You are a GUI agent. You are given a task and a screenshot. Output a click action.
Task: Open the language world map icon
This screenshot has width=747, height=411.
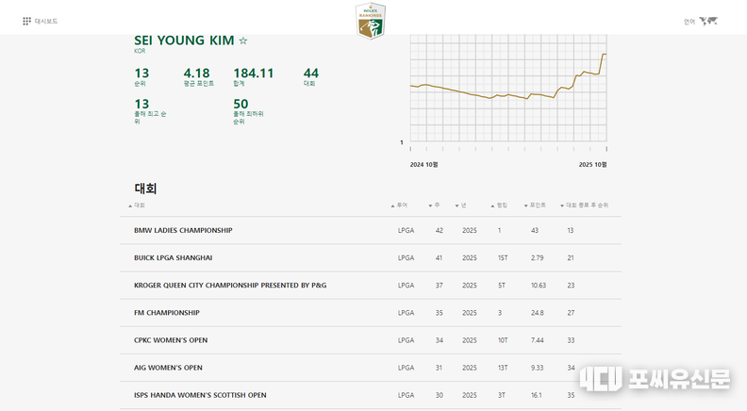click(x=708, y=21)
